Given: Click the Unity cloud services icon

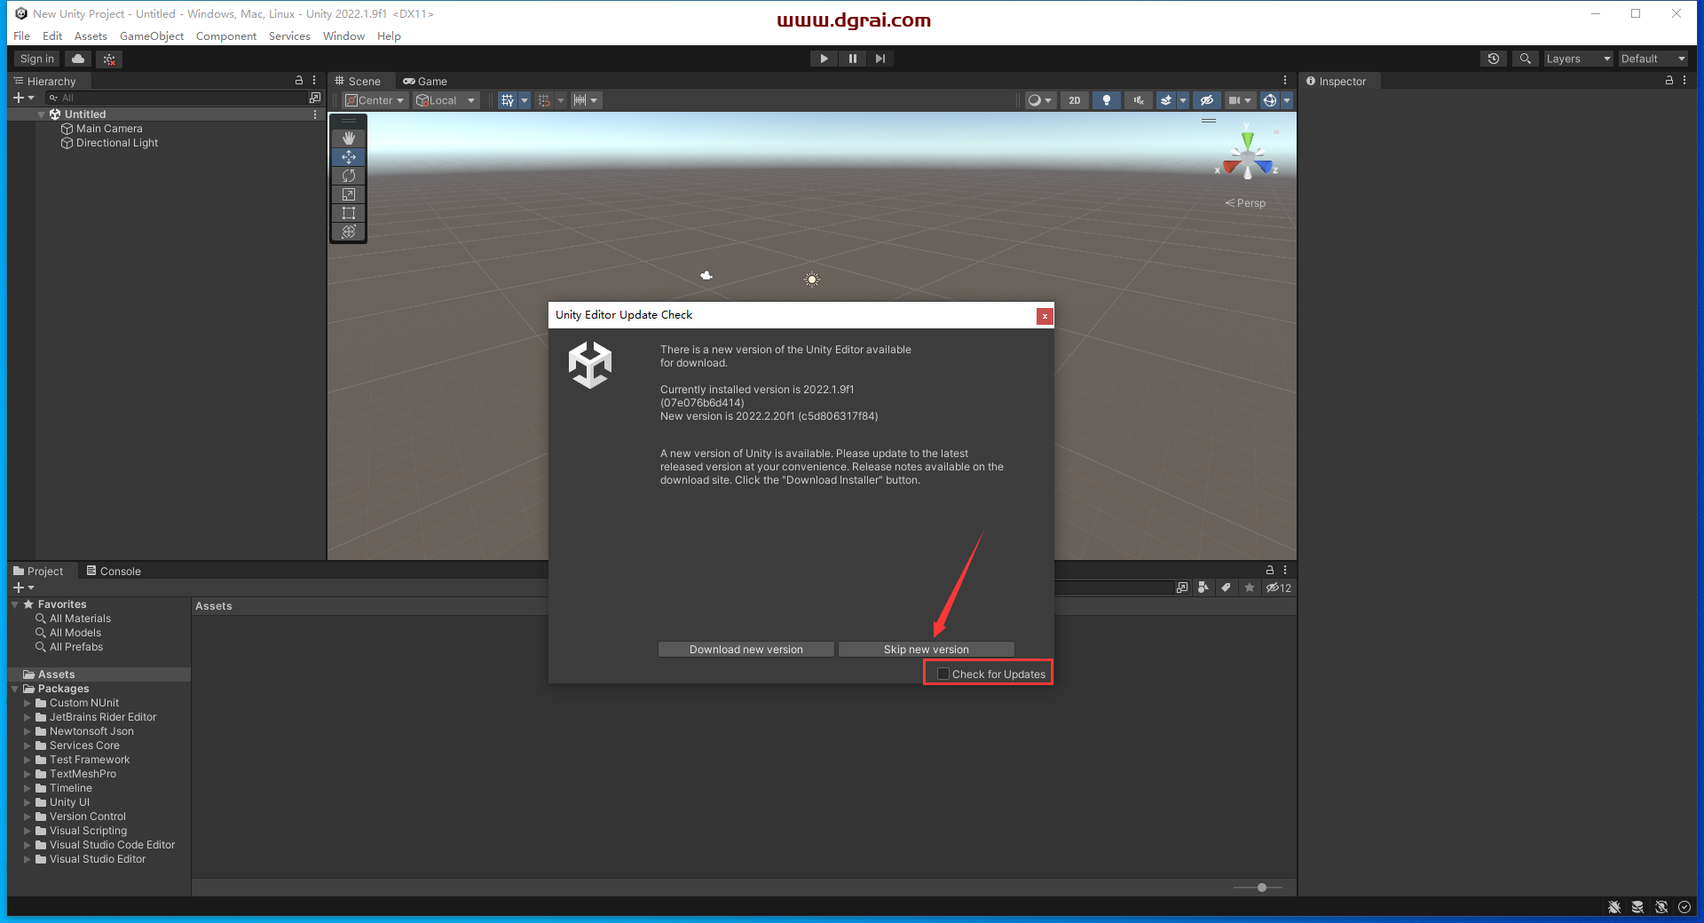Looking at the screenshot, I should click(77, 59).
